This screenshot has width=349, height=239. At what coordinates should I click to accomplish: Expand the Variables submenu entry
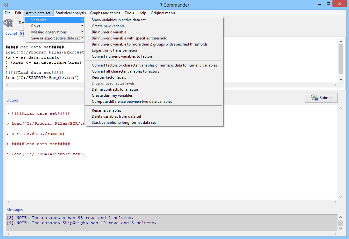pos(54,20)
